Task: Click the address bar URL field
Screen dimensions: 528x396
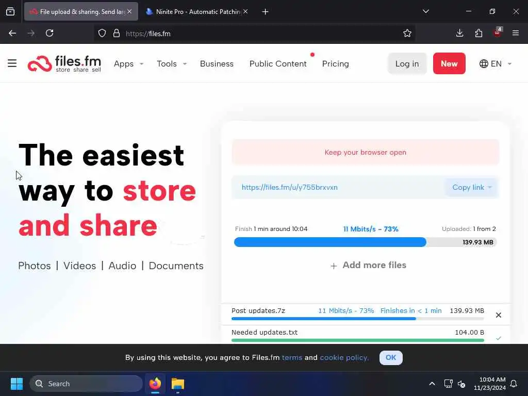Action: pos(255,34)
